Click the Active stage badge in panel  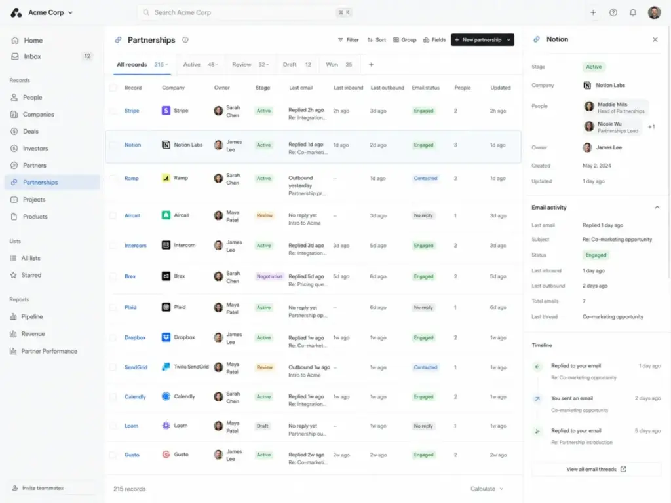click(594, 67)
